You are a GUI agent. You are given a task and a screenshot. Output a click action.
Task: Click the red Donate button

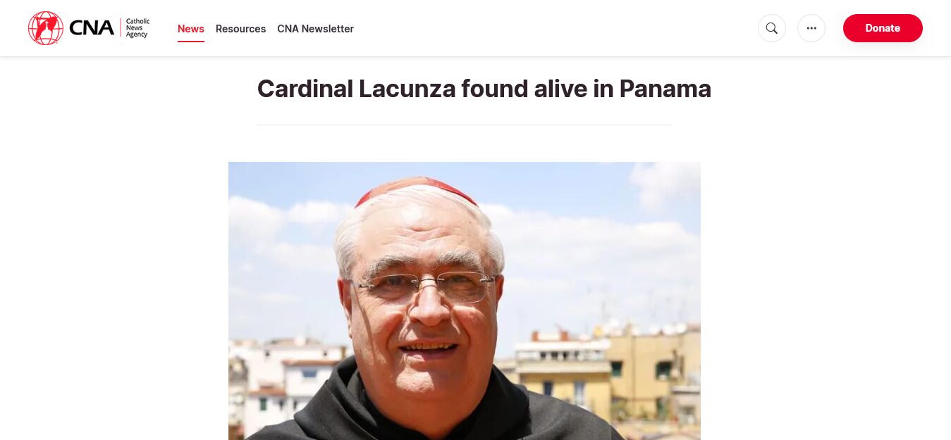click(883, 28)
